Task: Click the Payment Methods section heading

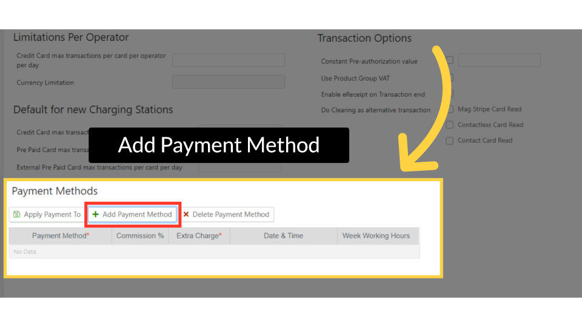Action: 55,191
